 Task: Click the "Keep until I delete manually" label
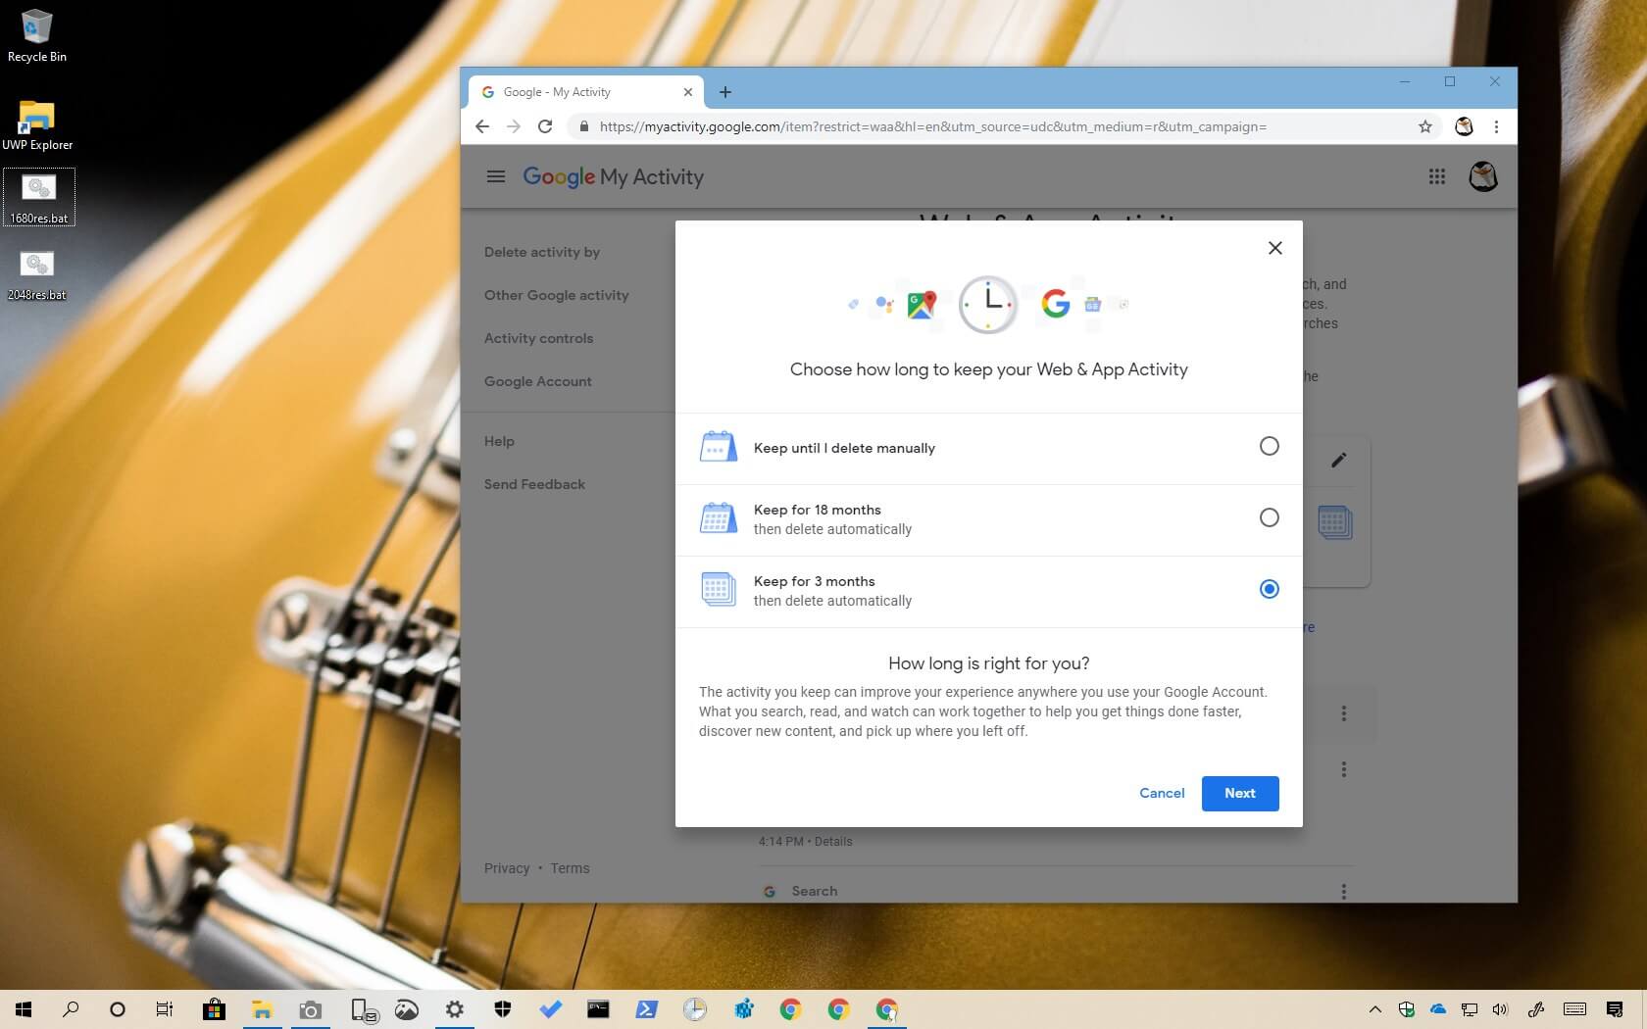(844, 448)
